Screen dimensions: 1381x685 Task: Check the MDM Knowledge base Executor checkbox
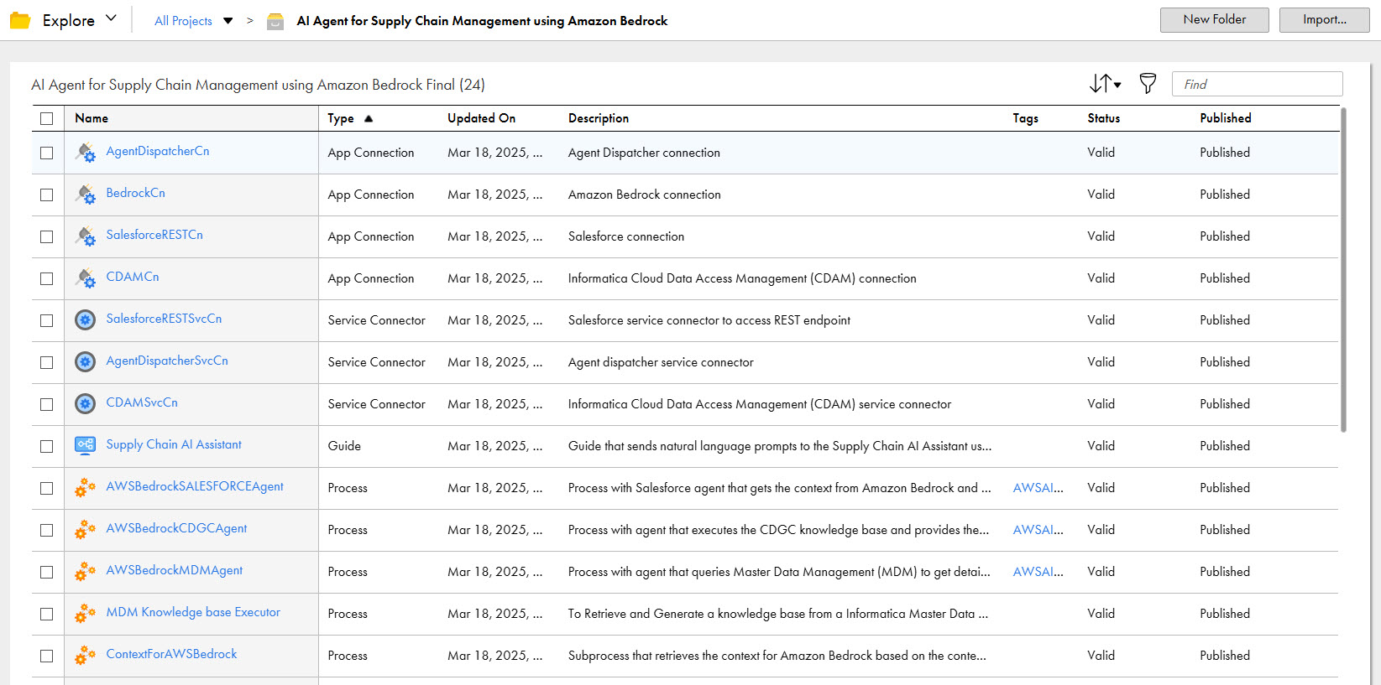[x=47, y=614]
